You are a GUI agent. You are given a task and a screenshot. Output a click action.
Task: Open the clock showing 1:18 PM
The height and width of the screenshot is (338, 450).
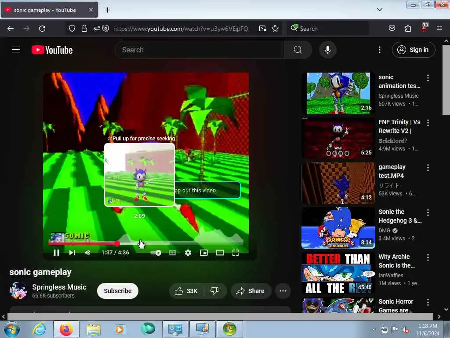[x=428, y=330]
